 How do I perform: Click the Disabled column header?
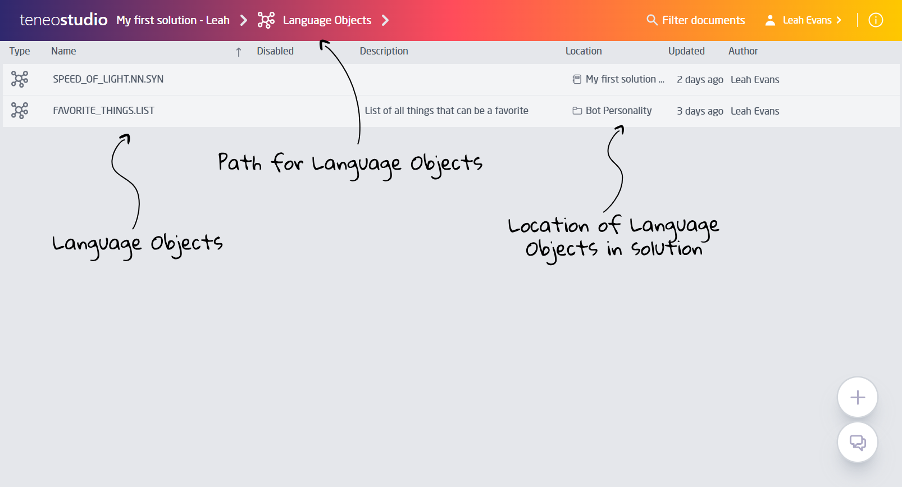(x=275, y=51)
